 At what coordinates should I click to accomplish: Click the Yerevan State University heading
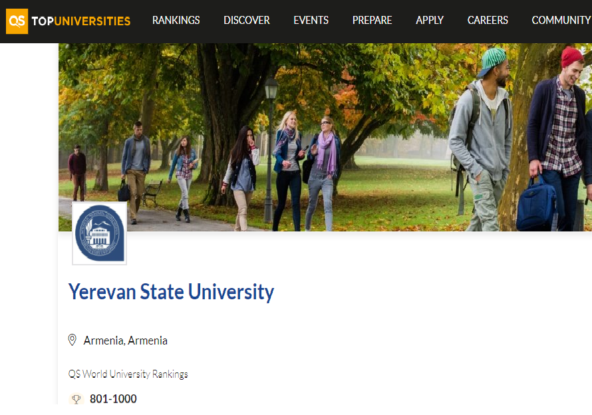[x=171, y=292]
